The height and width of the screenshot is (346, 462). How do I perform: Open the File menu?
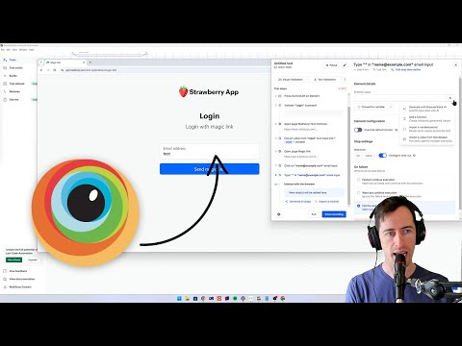click(3, 50)
